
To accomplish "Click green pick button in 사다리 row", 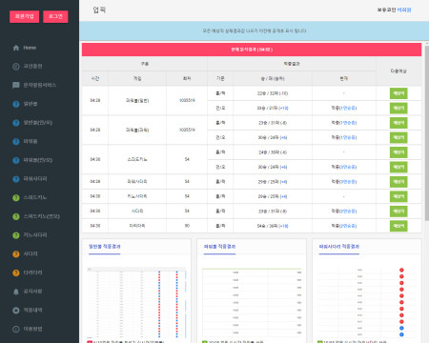I will click(x=398, y=212).
